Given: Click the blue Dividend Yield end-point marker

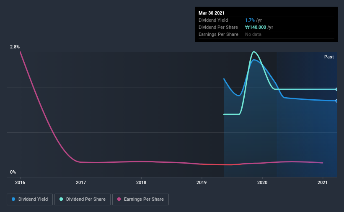Looking at the screenshot, I should (x=337, y=101).
